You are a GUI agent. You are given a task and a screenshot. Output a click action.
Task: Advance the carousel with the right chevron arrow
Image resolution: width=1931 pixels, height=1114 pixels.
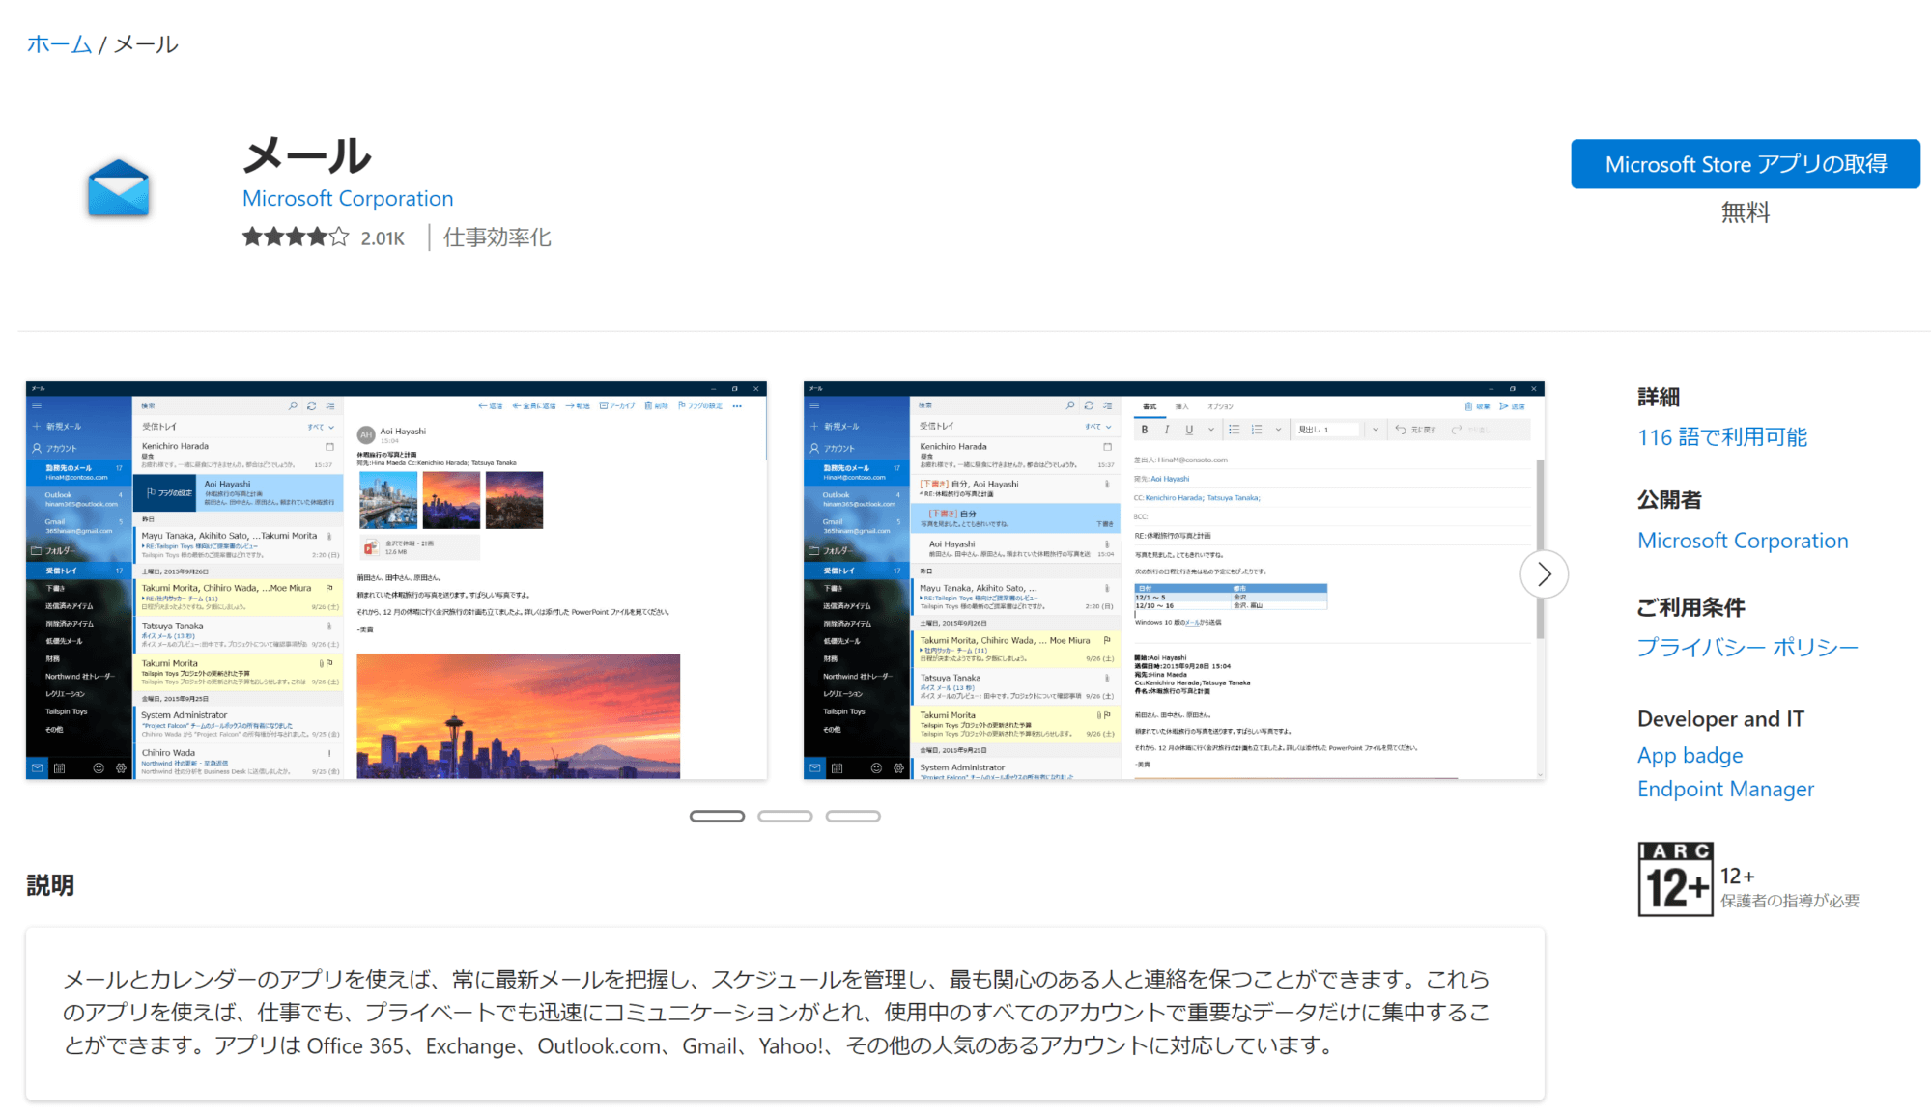[x=1544, y=574]
